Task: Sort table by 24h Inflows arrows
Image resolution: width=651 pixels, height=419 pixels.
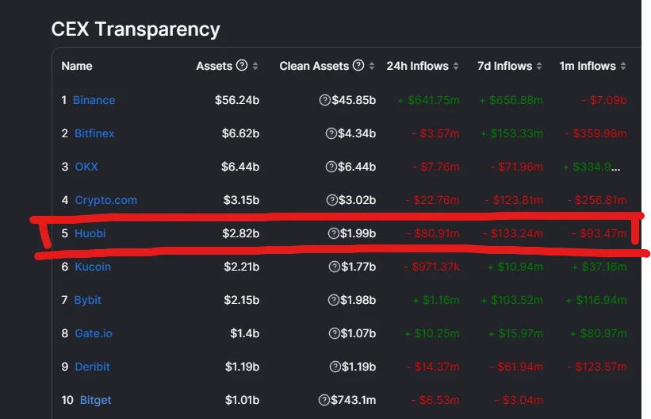Action: (x=456, y=66)
